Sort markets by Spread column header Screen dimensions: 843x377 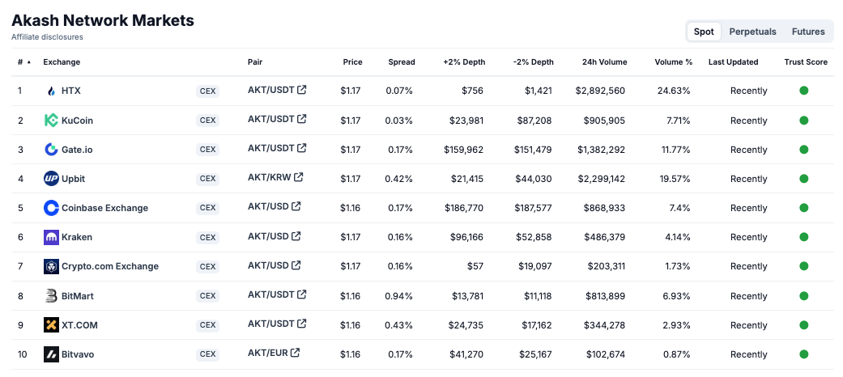(x=401, y=62)
